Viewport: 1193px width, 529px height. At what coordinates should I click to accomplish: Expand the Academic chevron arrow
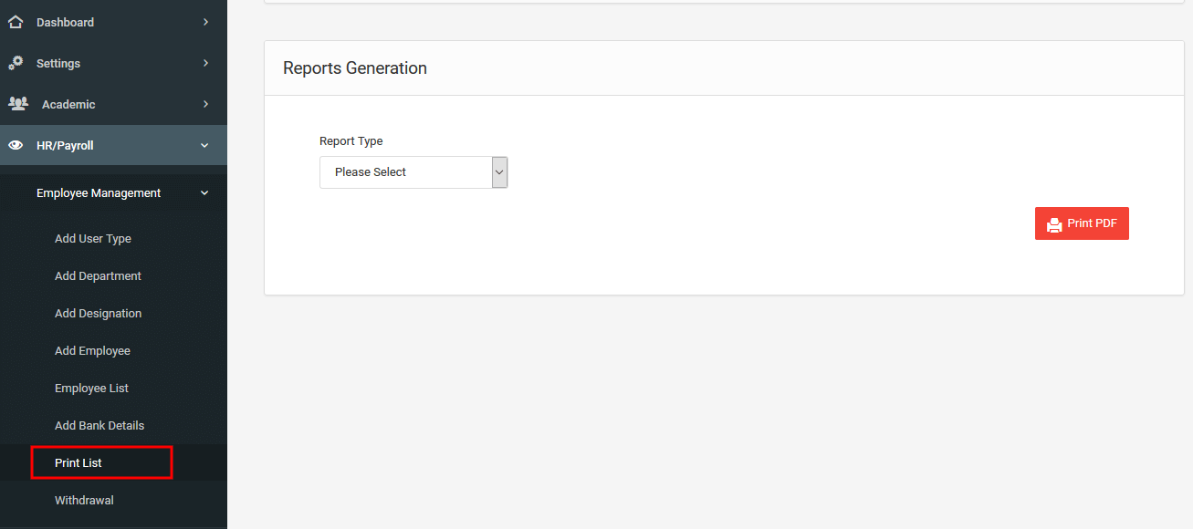[205, 104]
